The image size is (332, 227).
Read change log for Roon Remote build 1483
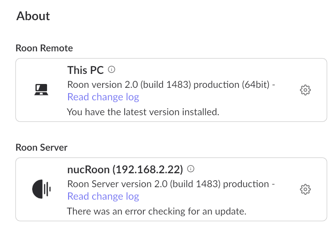click(103, 97)
